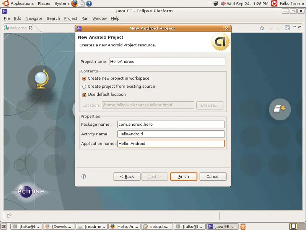Click the Activity name field
Image resolution: width=306 pixels, height=230 pixels.
[x=171, y=134]
